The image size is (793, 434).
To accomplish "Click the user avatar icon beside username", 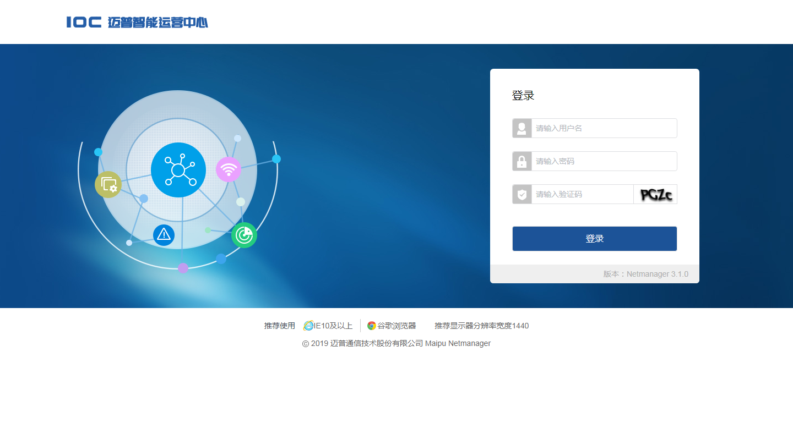I will [x=522, y=128].
